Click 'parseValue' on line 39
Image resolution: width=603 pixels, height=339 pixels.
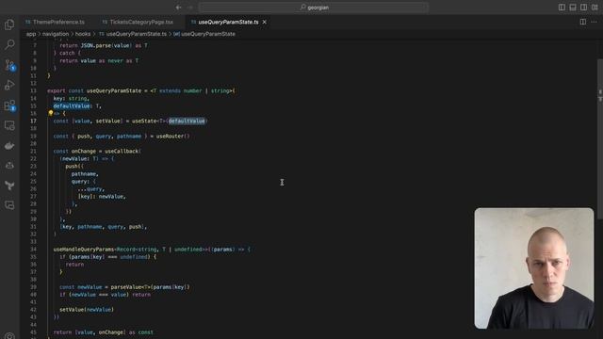coord(126,286)
